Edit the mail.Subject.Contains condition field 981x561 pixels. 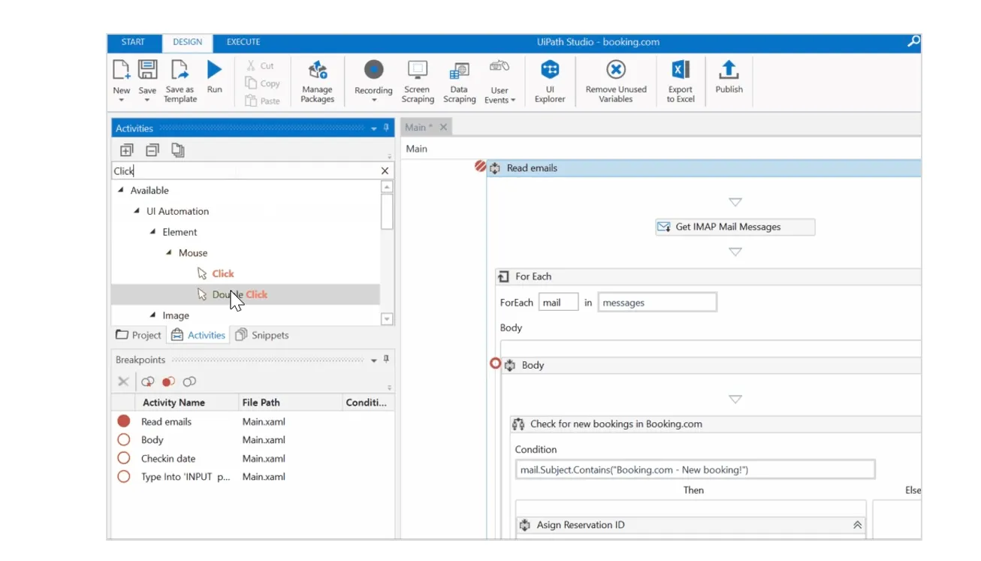(695, 470)
